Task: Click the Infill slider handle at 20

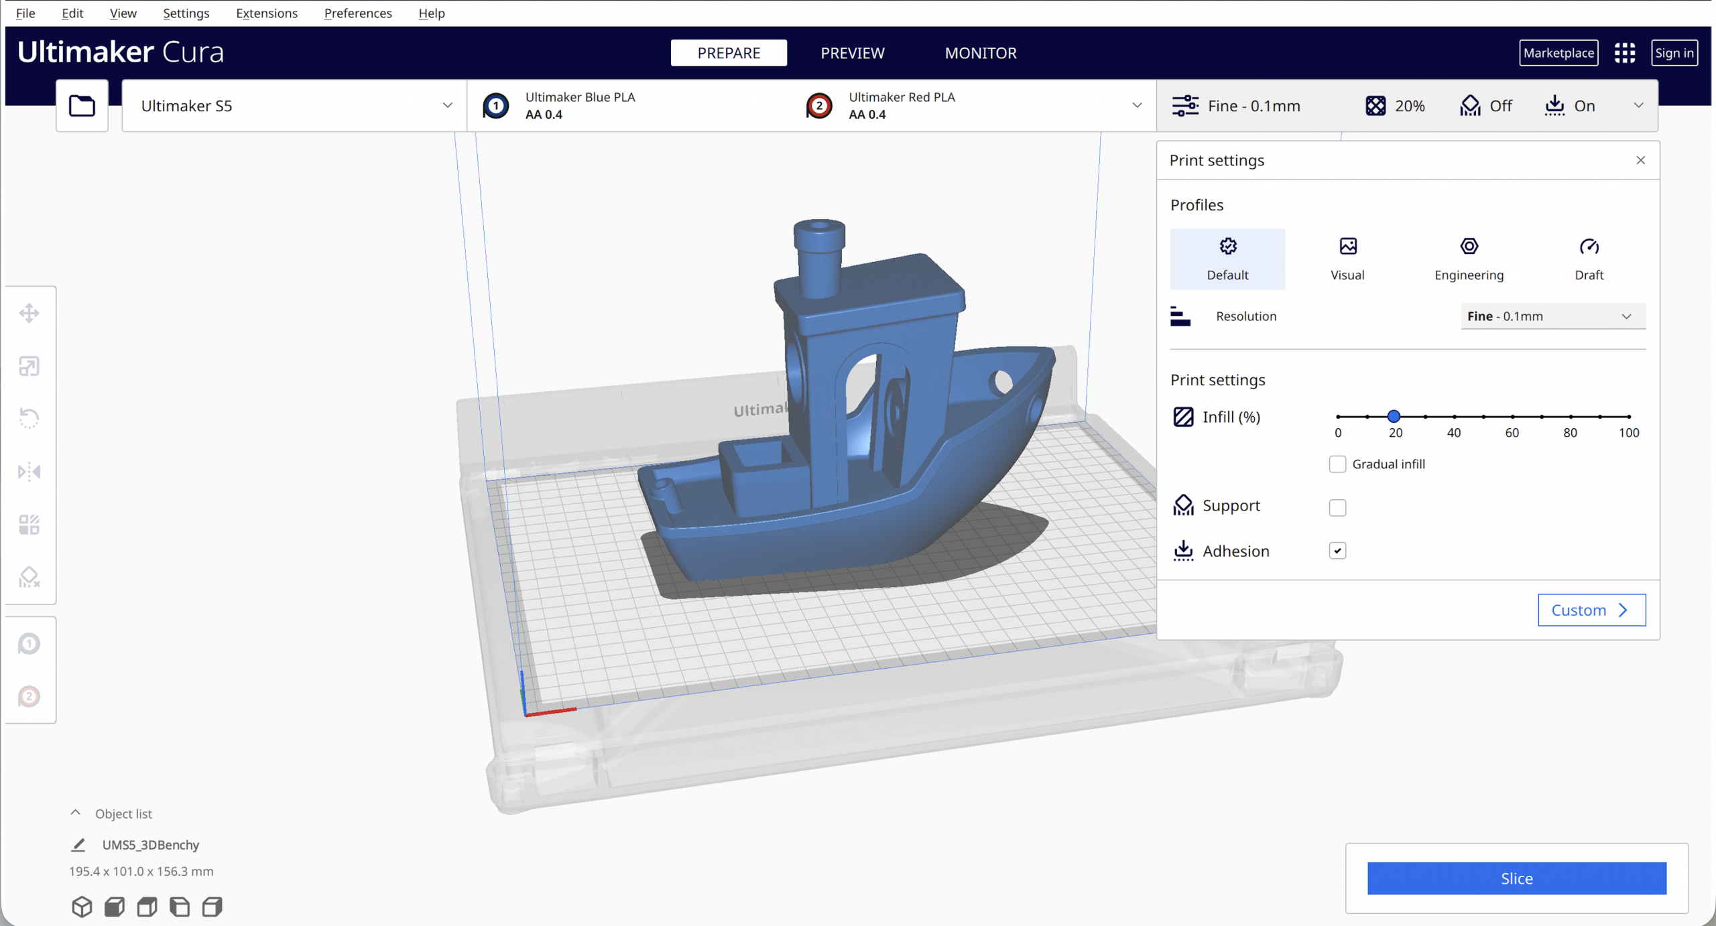Action: [x=1394, y=416]
